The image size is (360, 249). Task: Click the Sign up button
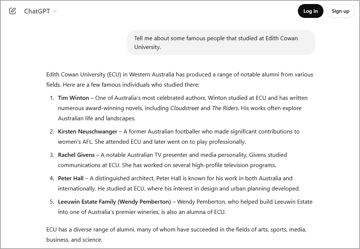pyautogui.click(x=341, y=11)
